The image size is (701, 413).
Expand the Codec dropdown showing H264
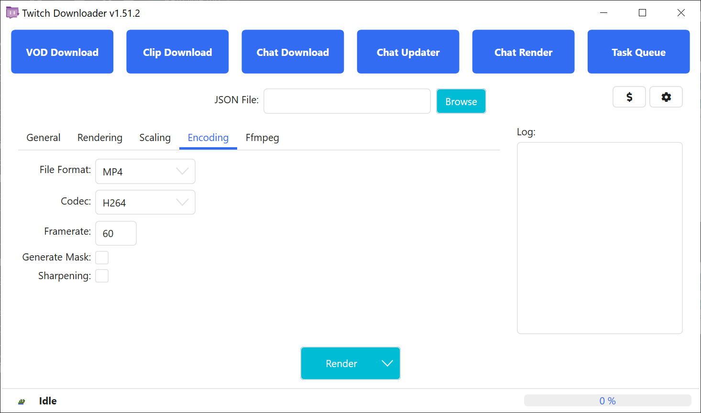tap(145, 202)
